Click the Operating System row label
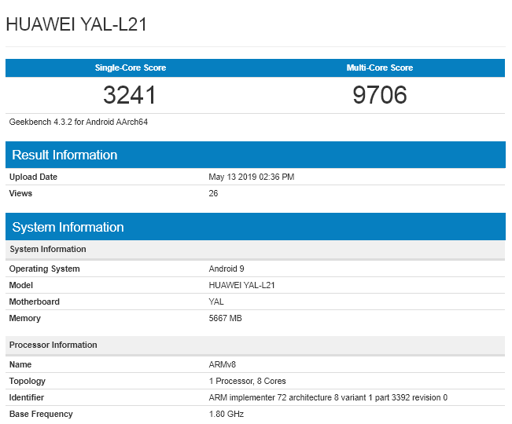This screenshot has width=512, height=424. click(44, 269)
